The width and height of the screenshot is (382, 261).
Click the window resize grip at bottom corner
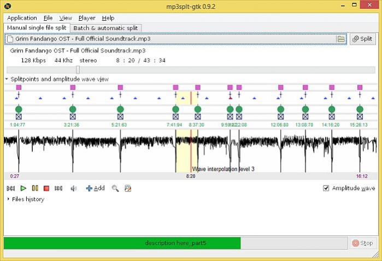coord(375,254)
